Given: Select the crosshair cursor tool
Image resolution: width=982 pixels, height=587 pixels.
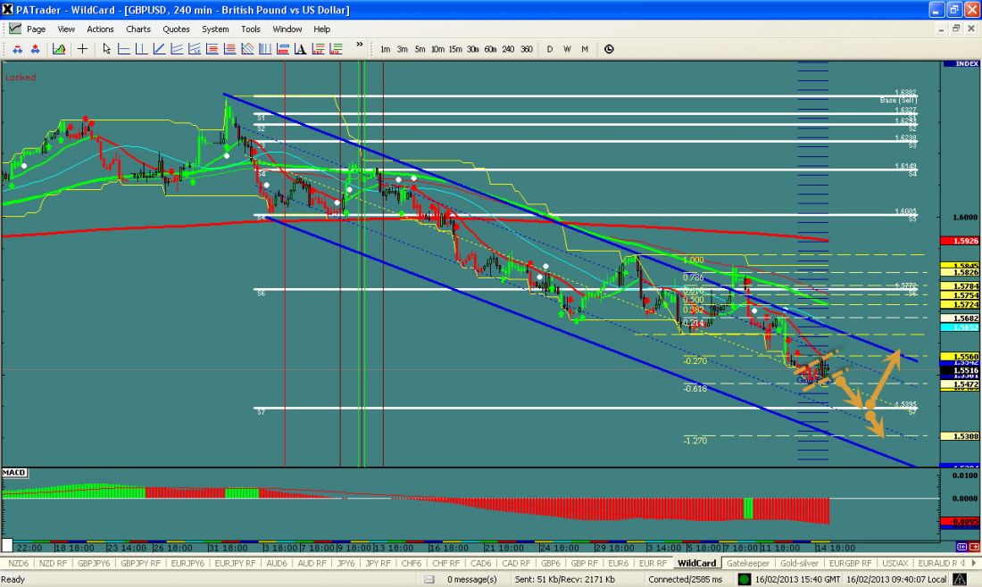Looking at the screenshot, I should (x=83, y=49).
